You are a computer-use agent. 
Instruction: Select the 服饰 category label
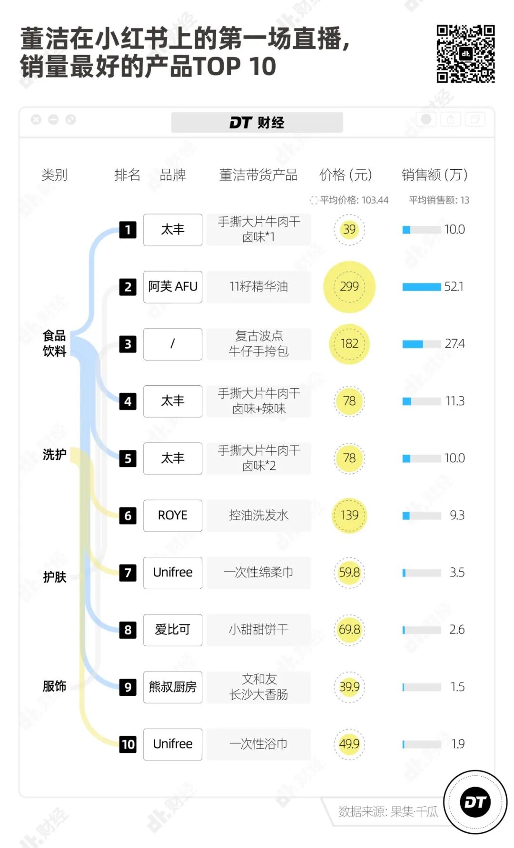tap(54, 686)
